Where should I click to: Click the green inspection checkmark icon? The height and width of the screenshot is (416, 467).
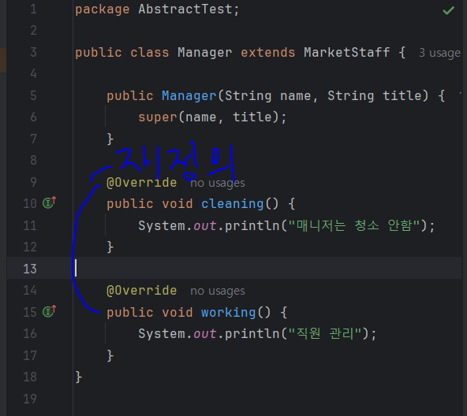tap(448, 11)
